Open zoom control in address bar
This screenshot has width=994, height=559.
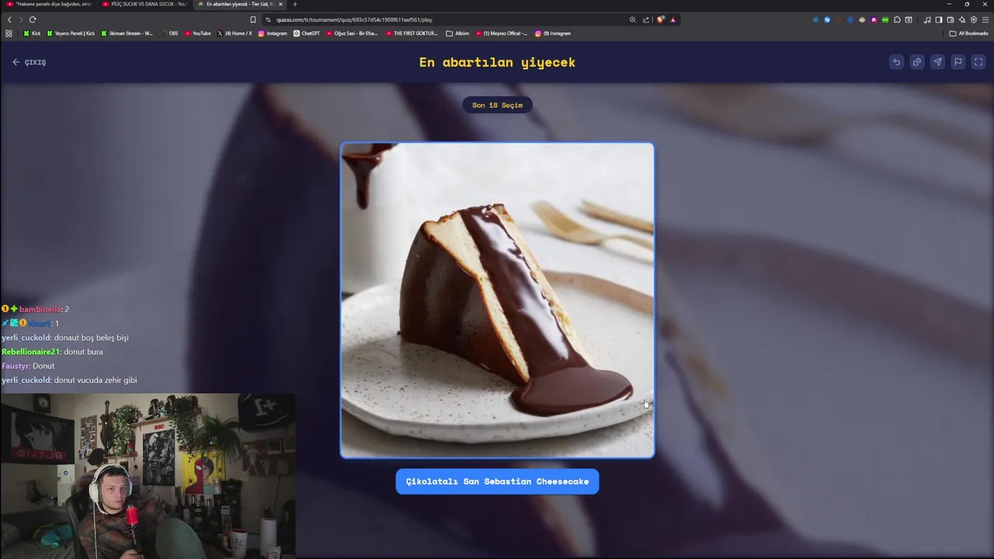coord(633,19)
